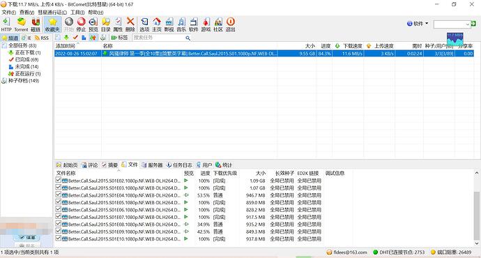
Task: Open the 软件 dropdown arrow
Action: [x=427, y=24]
